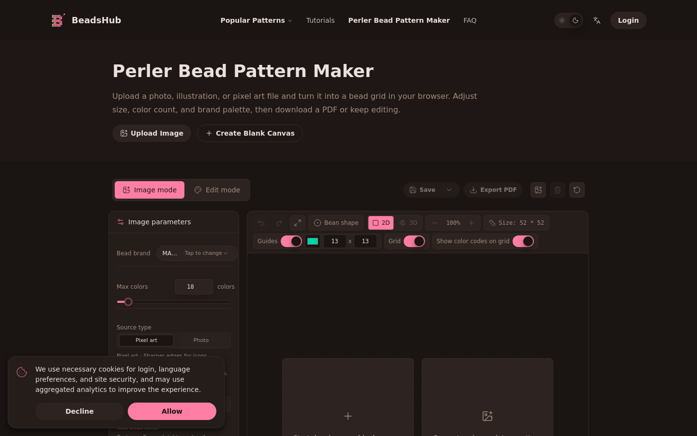Switch to dark theme moon icon
This screenshot has width=697, height=436.
tap(576, 20)
